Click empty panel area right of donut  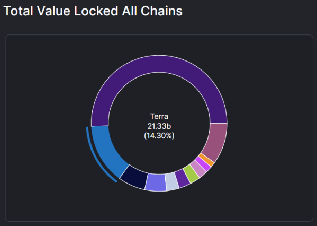pyautogui.click(x=271, y=128)
